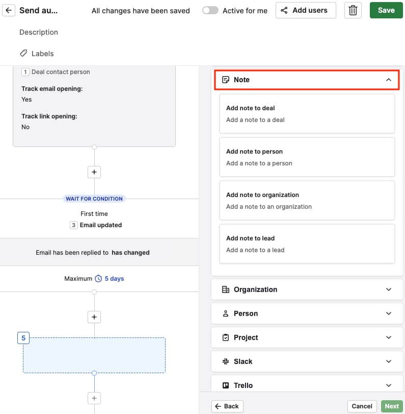This screenshot has width=405, height=414.
Task: Expand the Slack actions section
Action: (389, 361)
